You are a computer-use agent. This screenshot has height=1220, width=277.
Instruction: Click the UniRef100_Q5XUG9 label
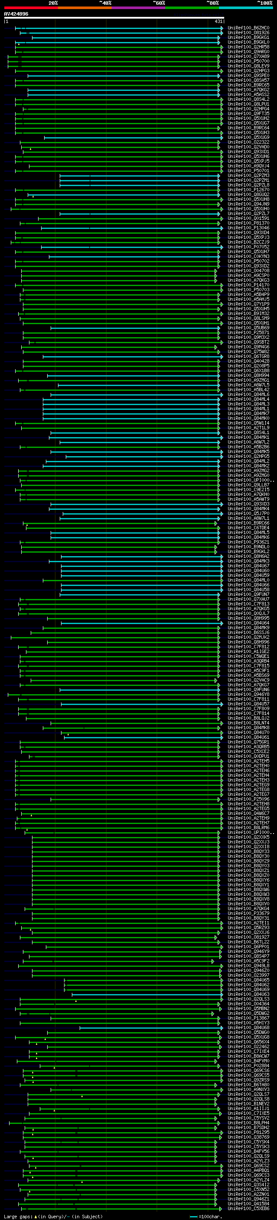(x=248, y=137)
